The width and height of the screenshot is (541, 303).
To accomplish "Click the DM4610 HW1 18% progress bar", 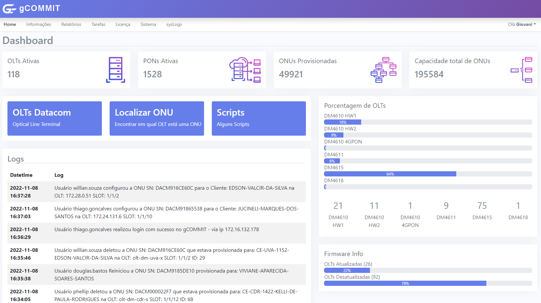I will pos(342,122).
